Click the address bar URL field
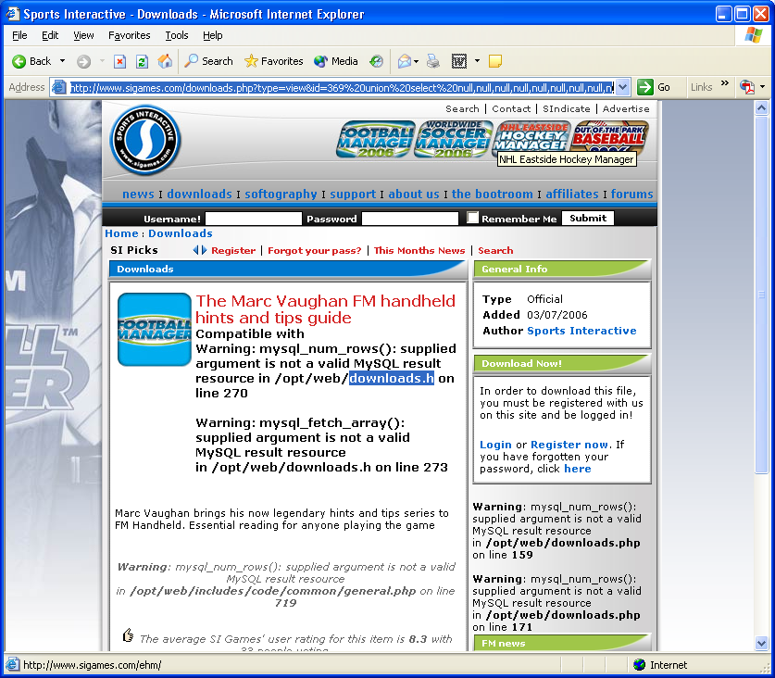Viewport: 775px width, 678px height. click(342, 88)
